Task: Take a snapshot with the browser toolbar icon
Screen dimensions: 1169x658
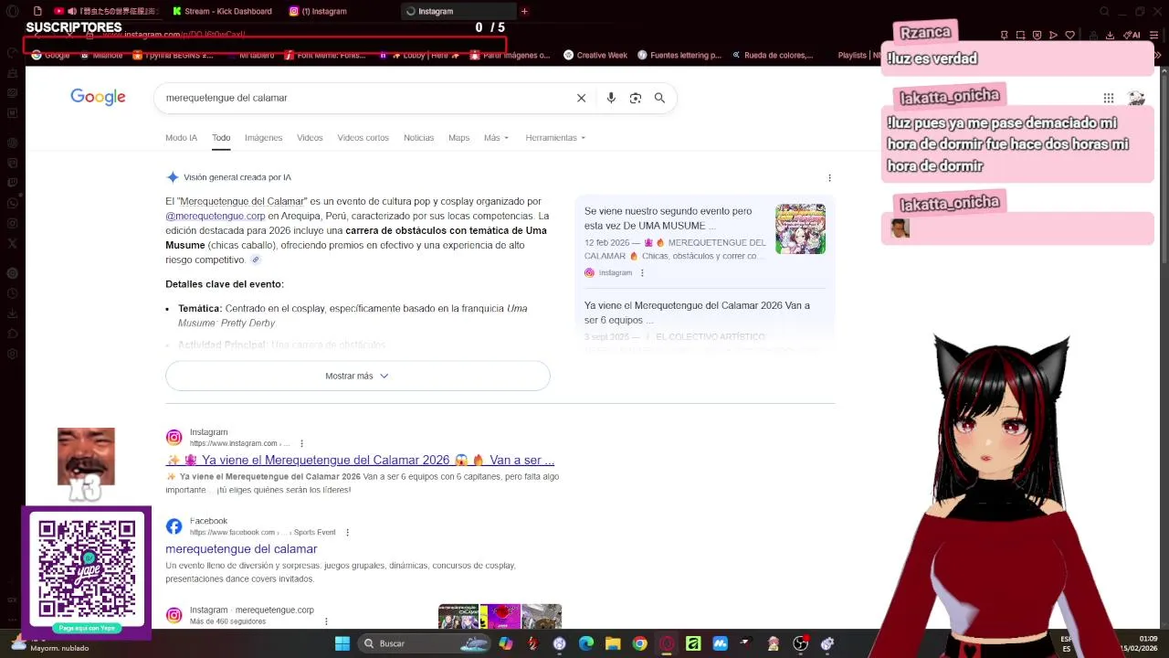Action: click(1020, 35)
